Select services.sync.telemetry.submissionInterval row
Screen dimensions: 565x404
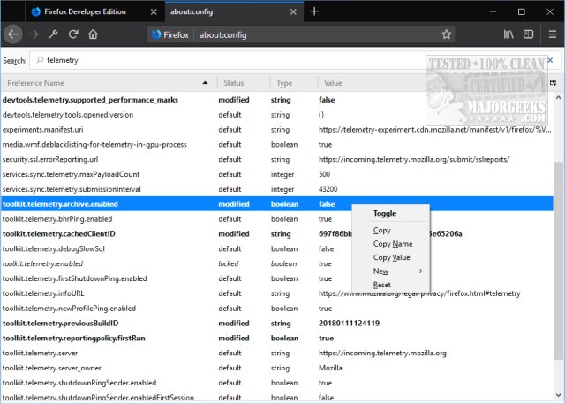tap(276, 189)
